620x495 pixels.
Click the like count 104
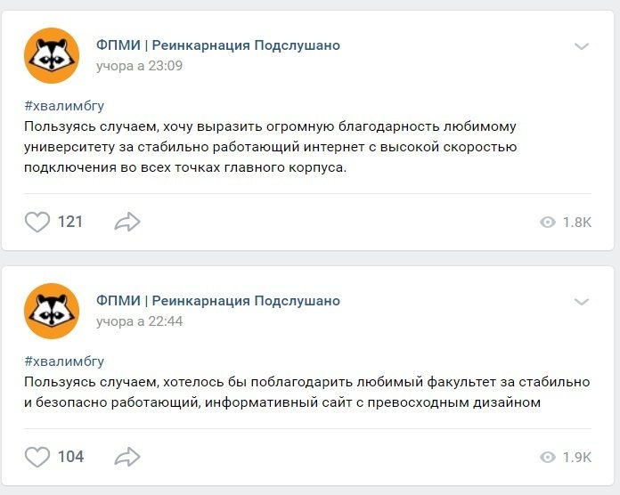pos(70,457)
